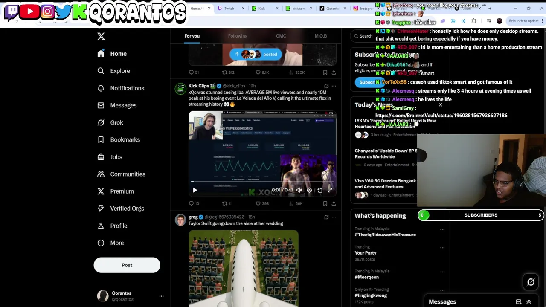Click the More circle icon
The height and width of the screenshot is (307, 546).
coord(101,243)
